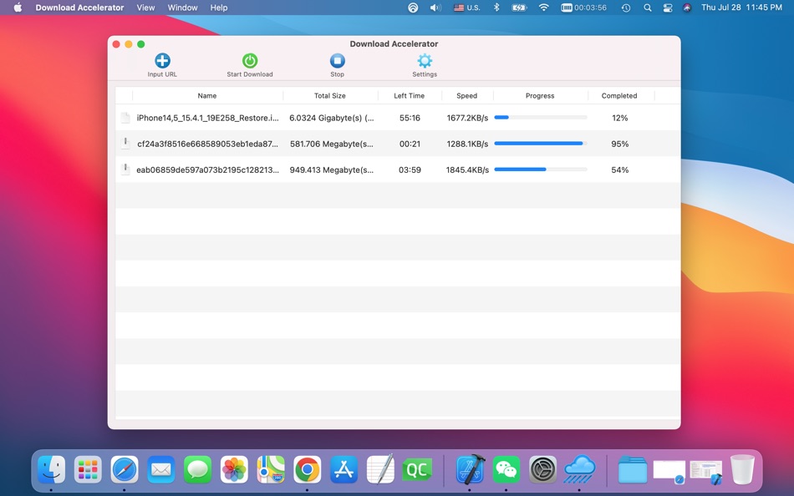Image resolution: width=794 pixels, height=496 pixels.
Task: Open App Store from the Dock
Action: point(344,469)
